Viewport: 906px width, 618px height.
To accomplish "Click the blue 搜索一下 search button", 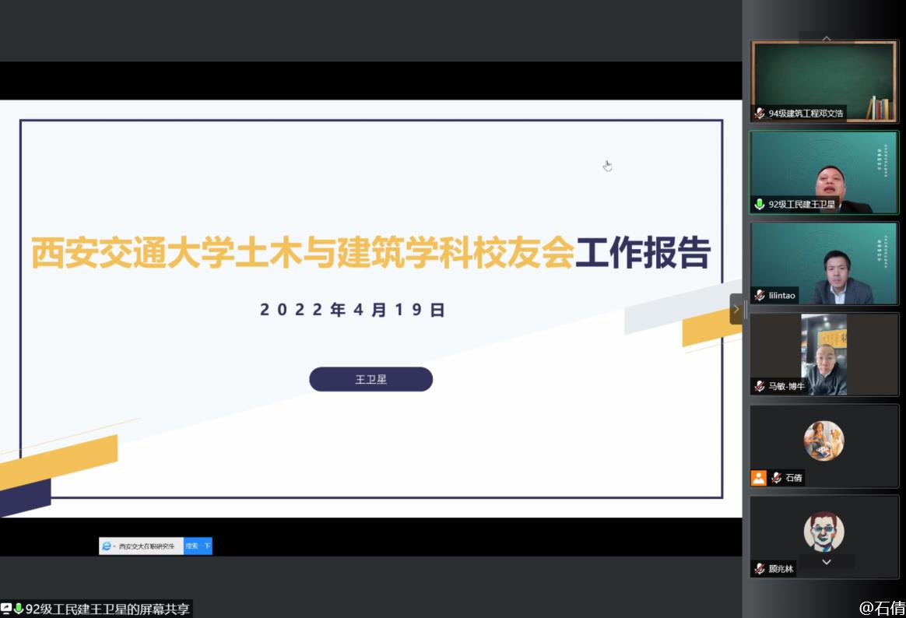I will pos(198,546).
